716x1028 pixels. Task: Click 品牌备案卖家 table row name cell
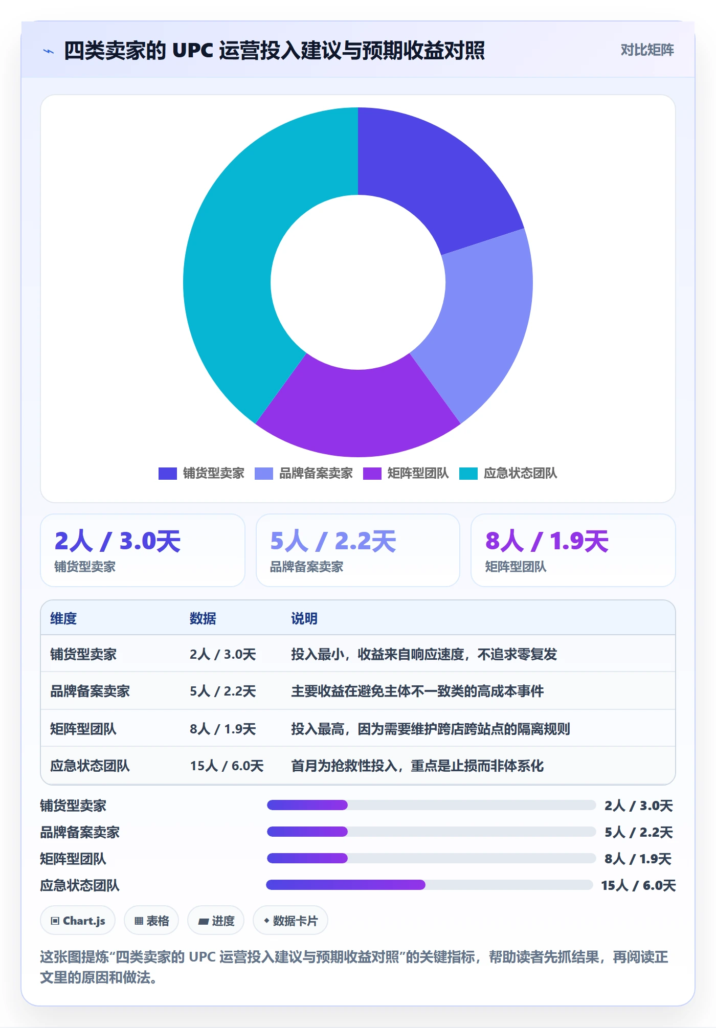tap(90, 691)
